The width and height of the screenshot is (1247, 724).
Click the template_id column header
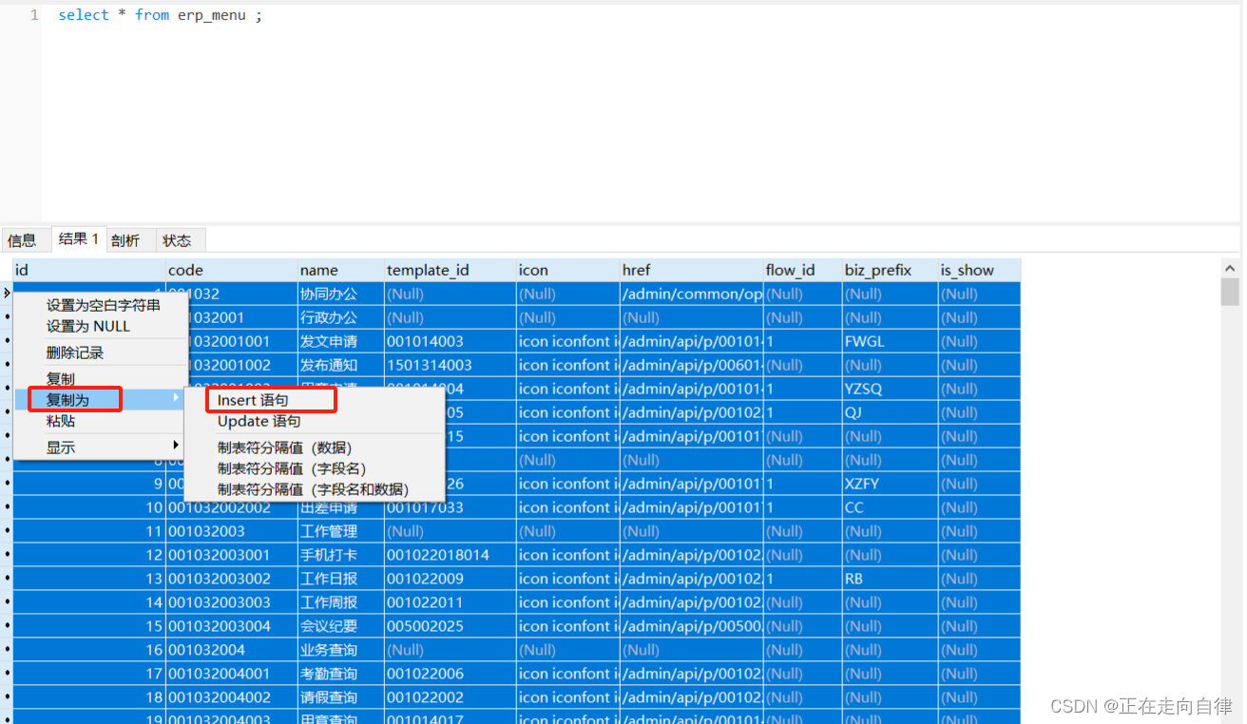[x=428, y=270]
